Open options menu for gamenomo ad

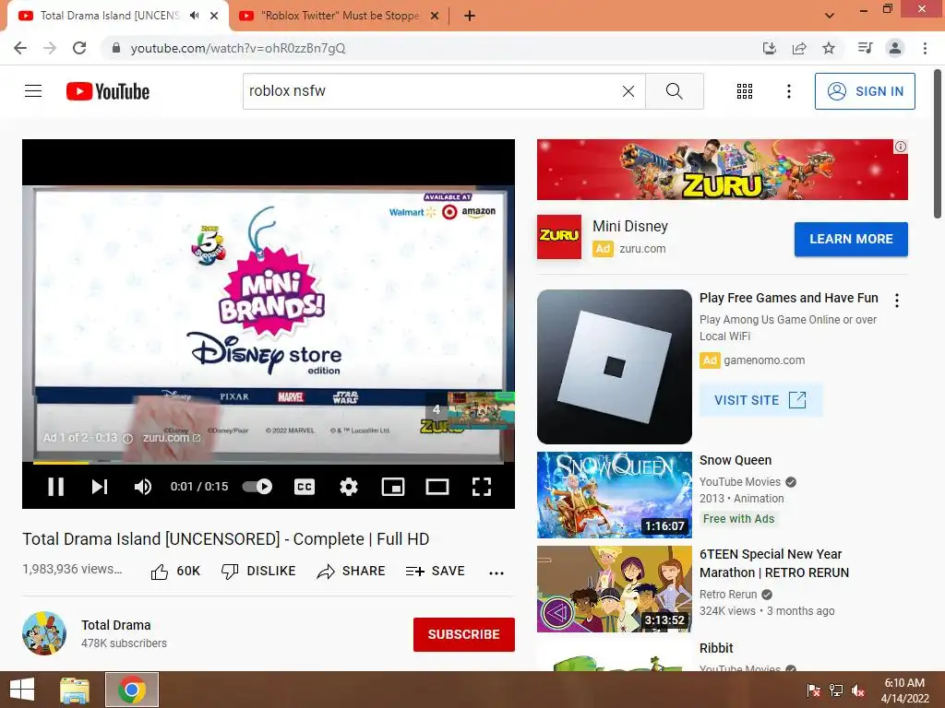(897, 301)
